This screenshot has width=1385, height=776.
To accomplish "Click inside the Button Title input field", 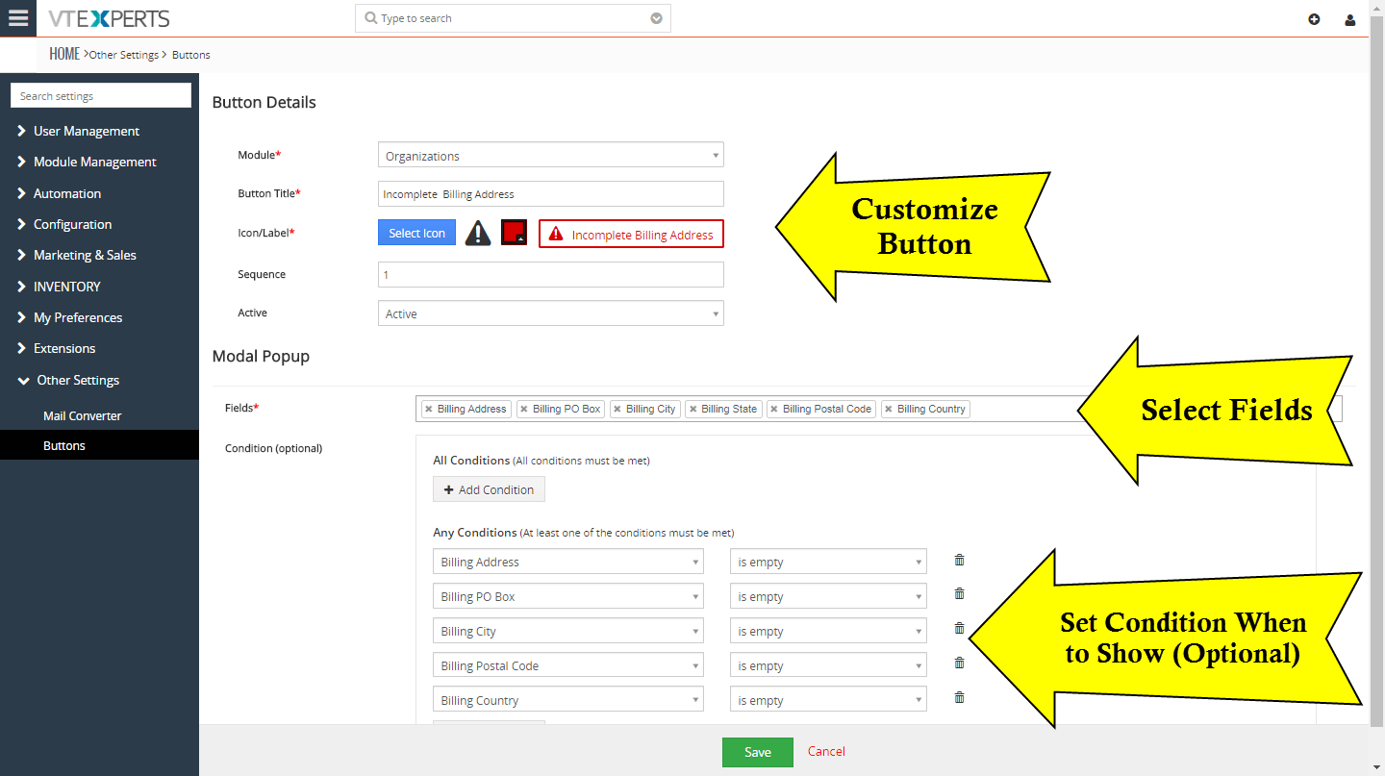I will [550, 193].
